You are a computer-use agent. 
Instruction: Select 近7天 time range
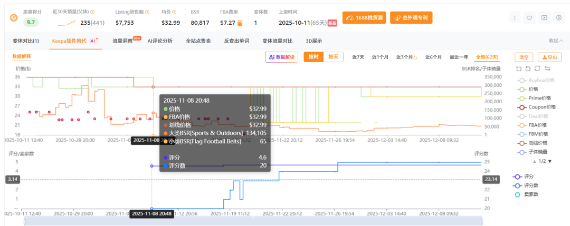coord(358,57)
